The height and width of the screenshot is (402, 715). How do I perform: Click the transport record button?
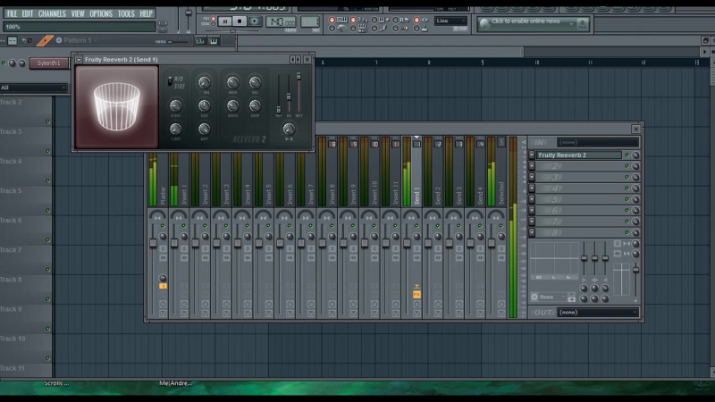255,21
